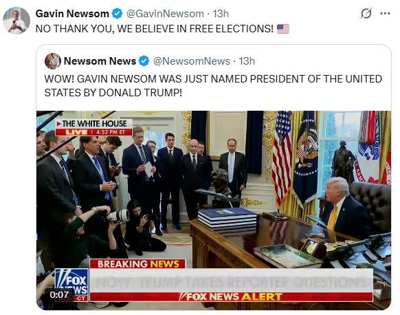
Task: Open the Gavin Newsom display name
Action: [x=72, y=14]
